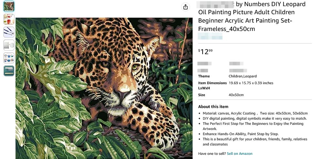The image size is (314, 159).
Task: Click the beautiful gift bullet point
Action: 255,142
